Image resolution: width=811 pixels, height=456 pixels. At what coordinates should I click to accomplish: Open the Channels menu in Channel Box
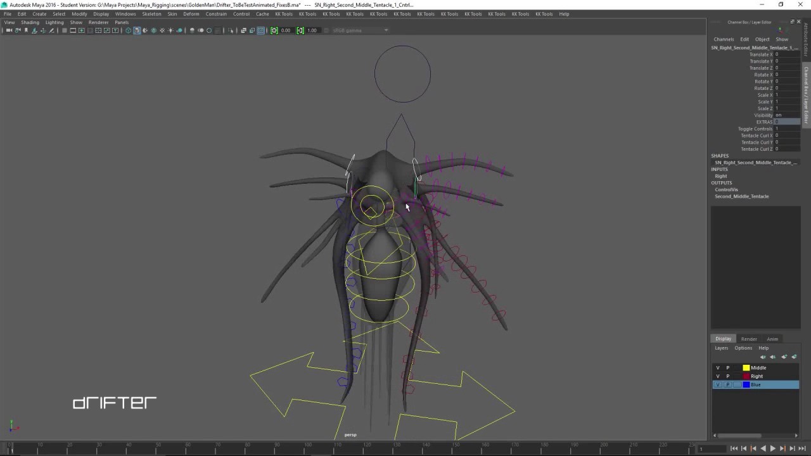point(724,39)
